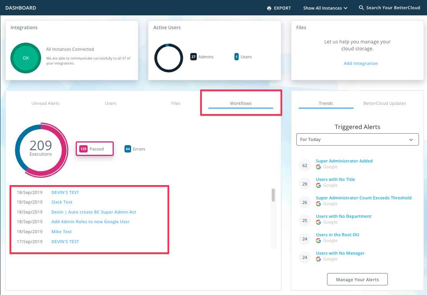Open the Slack Test workflow link
The height and width of the screenshot is (295, 427).
click(x=62, y=202)
